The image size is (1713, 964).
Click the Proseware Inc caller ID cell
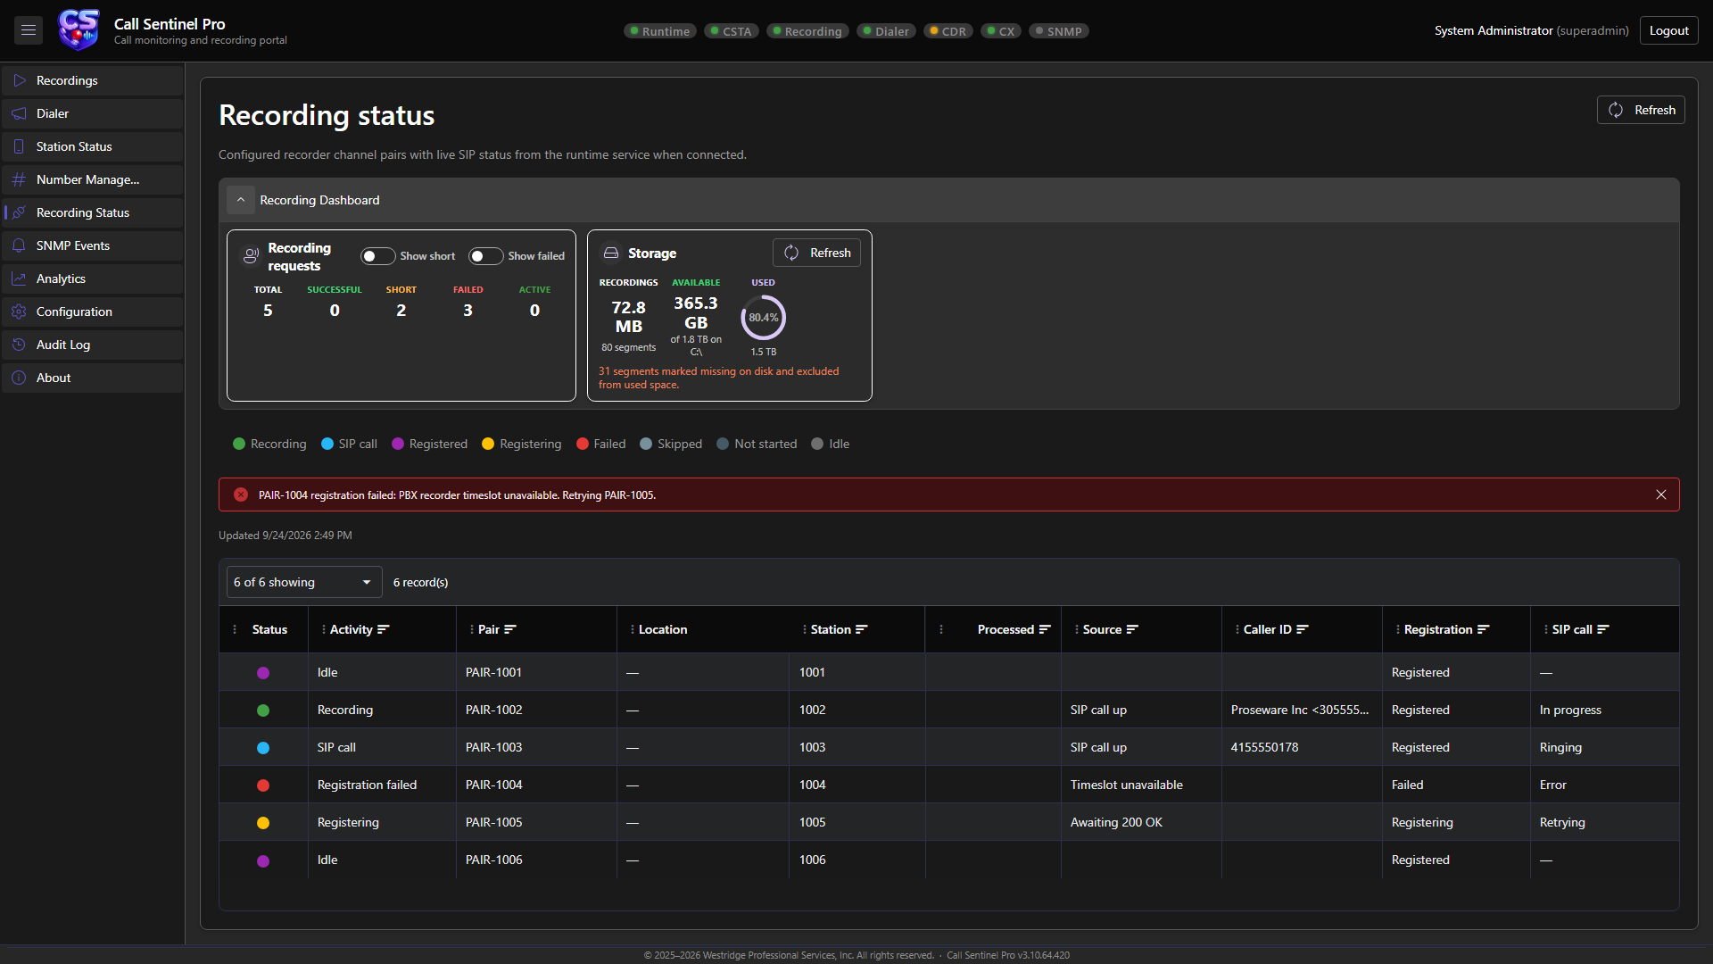pyautogui.click(x=1302, y=710)
